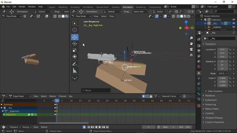Open the Nearest Frame snapping dropdown
Screen dimensions: 237x133
[x=171, y=96]
